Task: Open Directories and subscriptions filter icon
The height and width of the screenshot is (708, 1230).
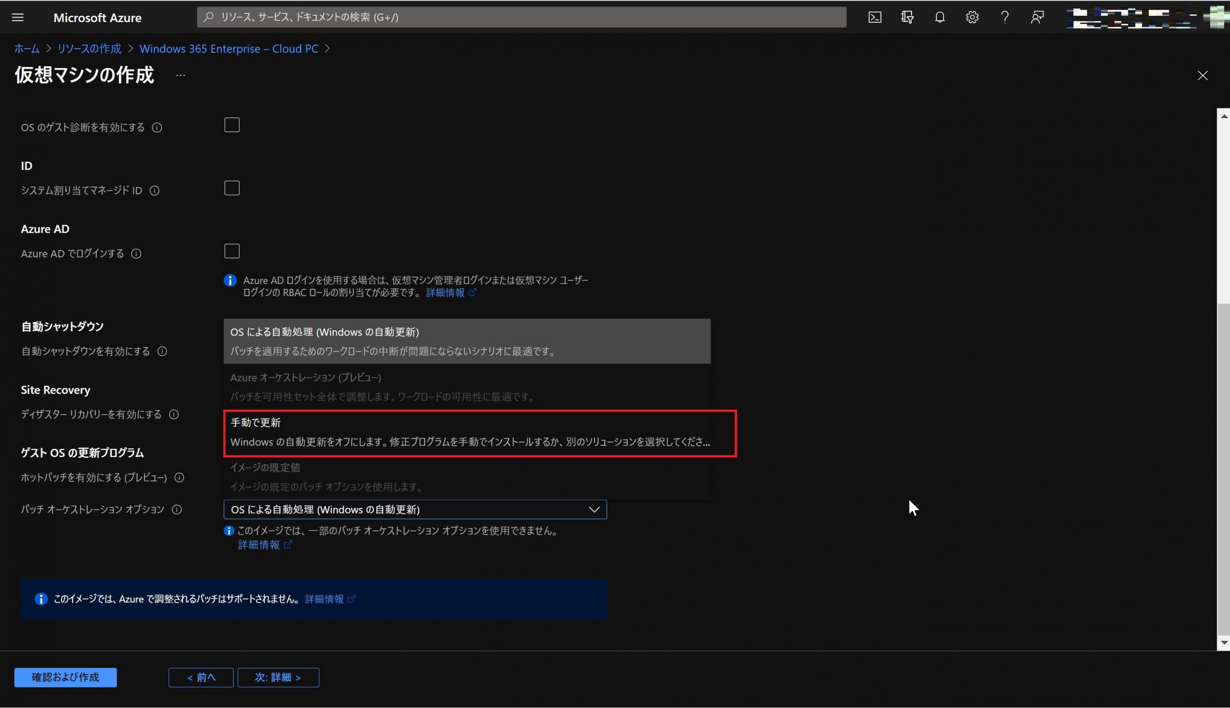Action: pos(907,17)
